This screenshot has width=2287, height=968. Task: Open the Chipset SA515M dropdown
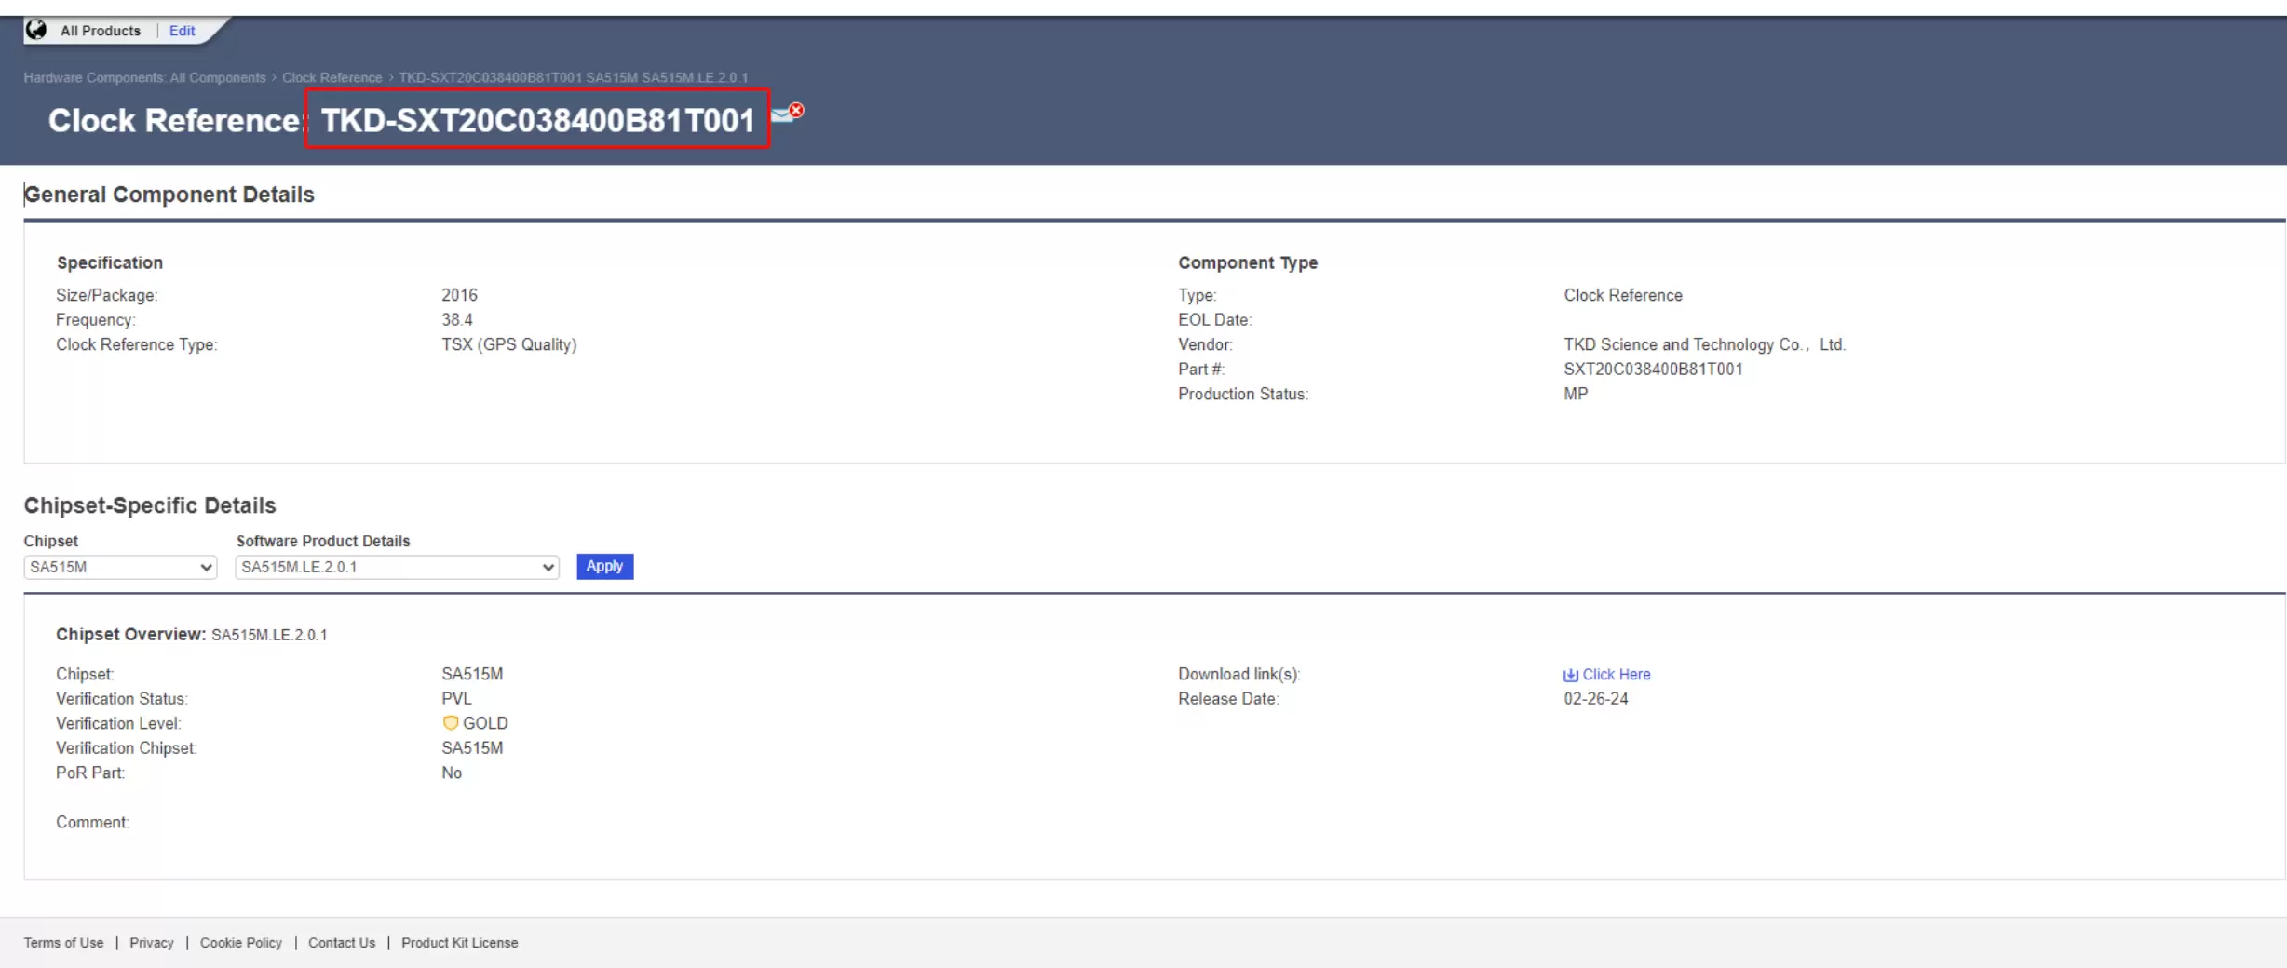point(120,567)
